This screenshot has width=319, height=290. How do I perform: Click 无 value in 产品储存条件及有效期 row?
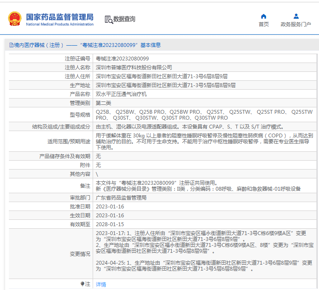click(x=98, y=156)
